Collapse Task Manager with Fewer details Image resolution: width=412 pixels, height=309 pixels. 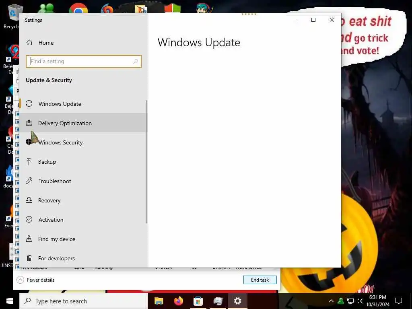tap(36, 280)
